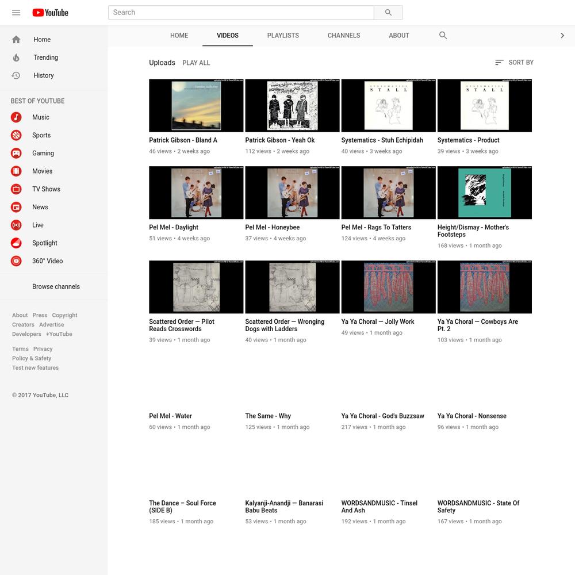Click Test new features link
This screenshot has width=575, height=575.
[35, 367]
